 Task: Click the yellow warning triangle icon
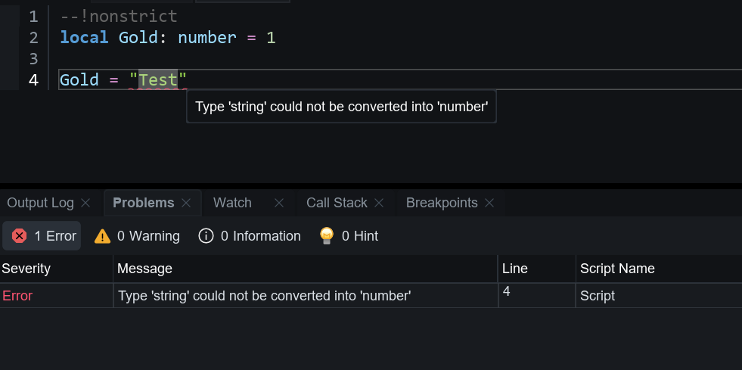tap(102, 236)
